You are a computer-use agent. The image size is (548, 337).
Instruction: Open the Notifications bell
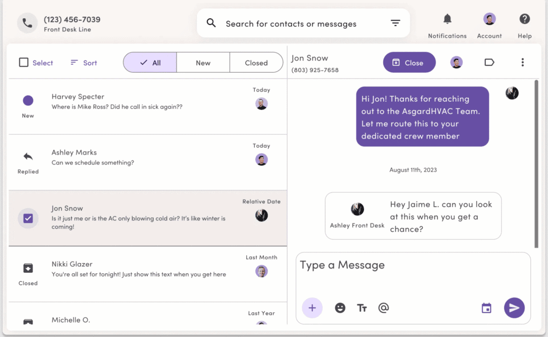(x=447, y=19)
